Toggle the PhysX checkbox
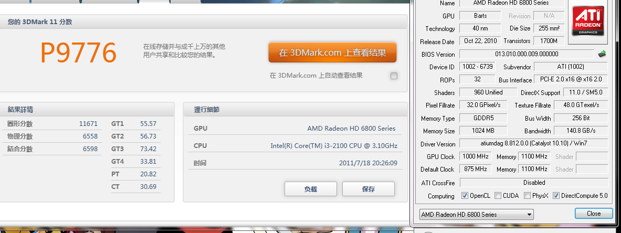Image resolution: width=621 pixels, height=233 pixels. 527,195
